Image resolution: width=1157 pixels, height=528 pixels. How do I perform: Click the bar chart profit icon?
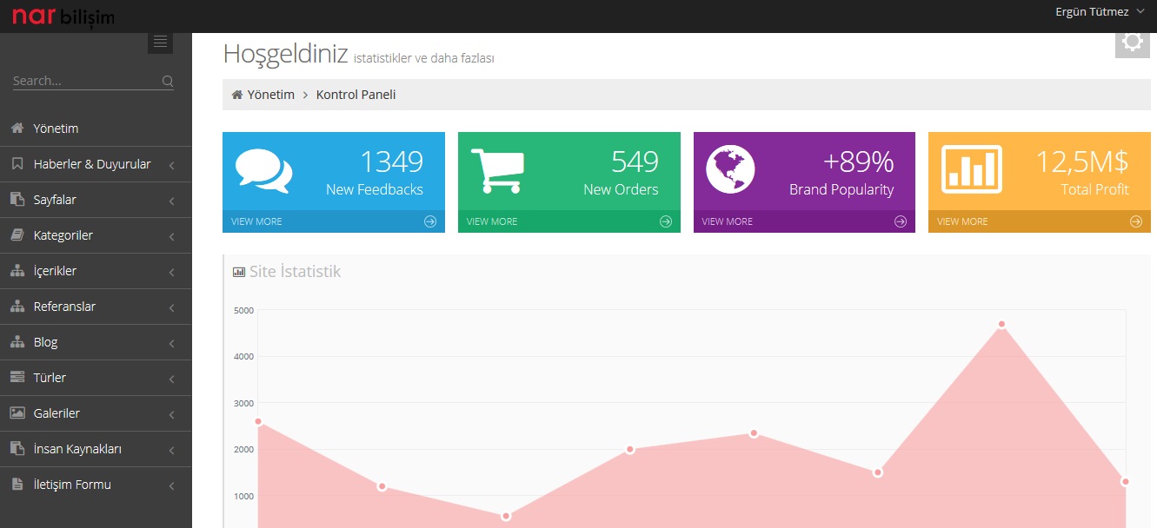click(972, 169)
